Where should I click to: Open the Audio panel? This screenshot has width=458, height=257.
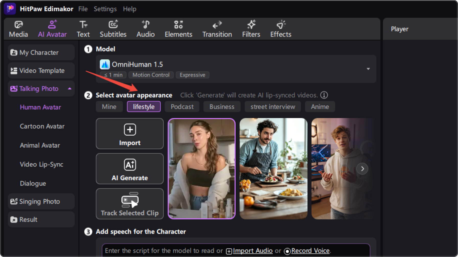[x=145, y=29]
